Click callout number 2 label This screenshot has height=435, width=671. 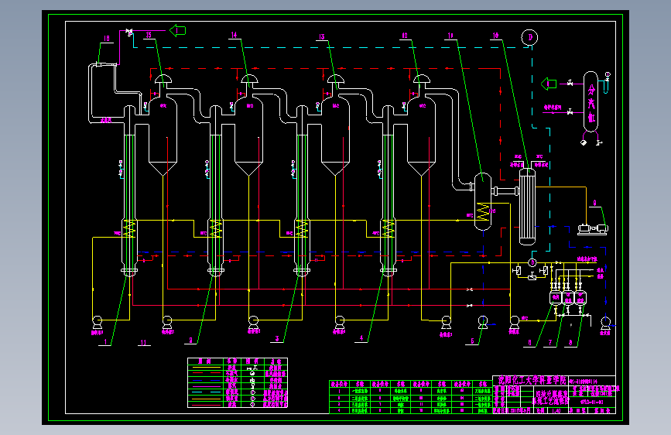pos(191,341)
